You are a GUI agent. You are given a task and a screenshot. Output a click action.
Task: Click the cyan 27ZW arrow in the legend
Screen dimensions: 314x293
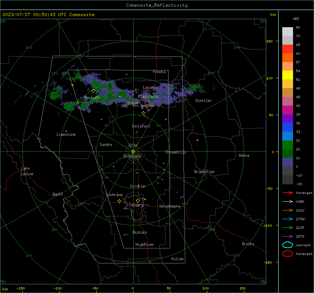tap(287, 219)
